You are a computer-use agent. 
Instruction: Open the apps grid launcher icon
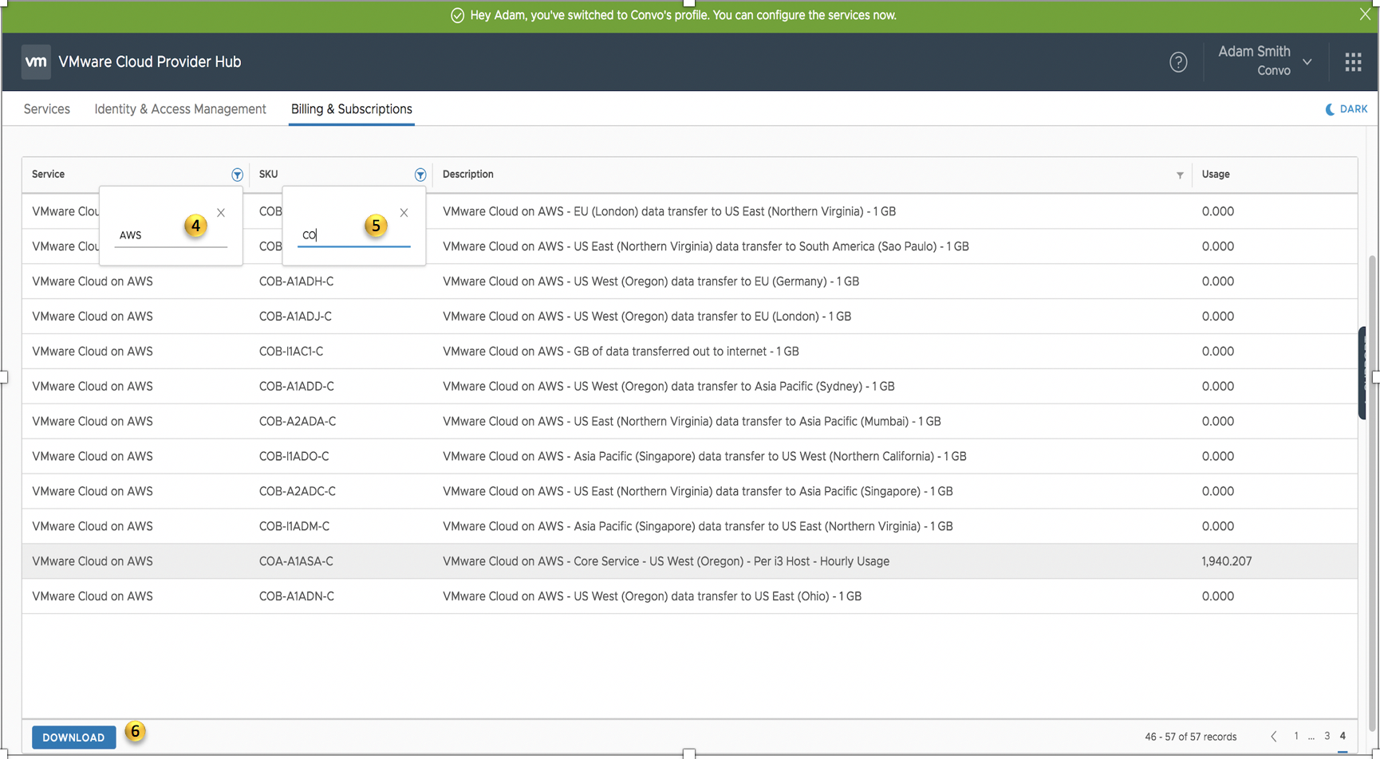tap(1353, 62)
